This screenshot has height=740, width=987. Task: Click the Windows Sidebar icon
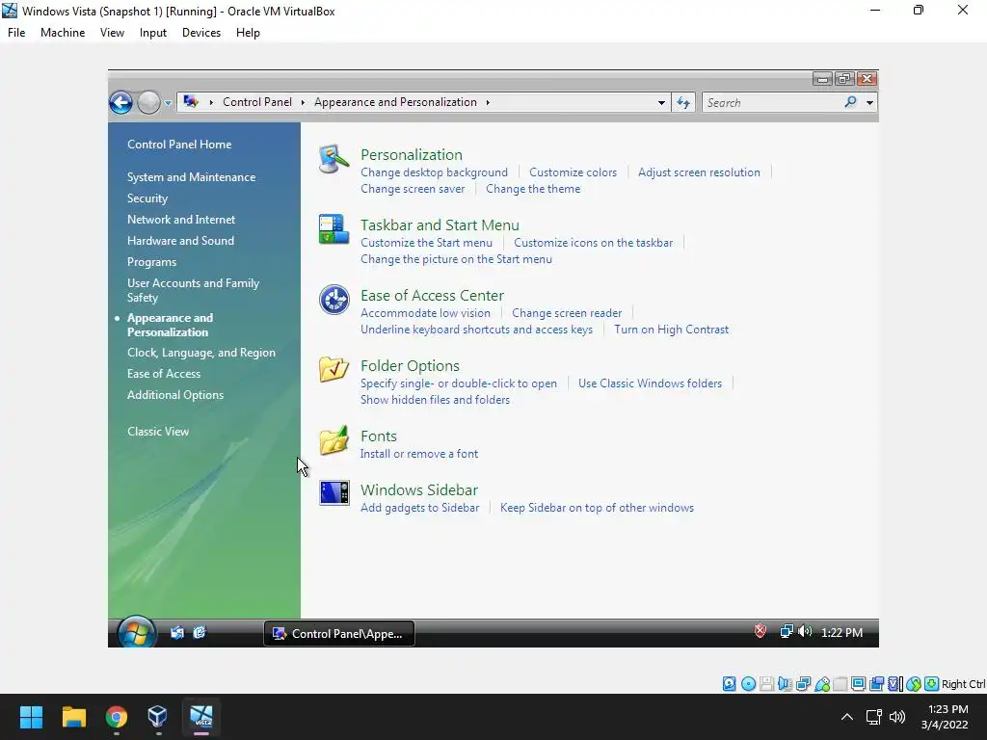point(333,493)
